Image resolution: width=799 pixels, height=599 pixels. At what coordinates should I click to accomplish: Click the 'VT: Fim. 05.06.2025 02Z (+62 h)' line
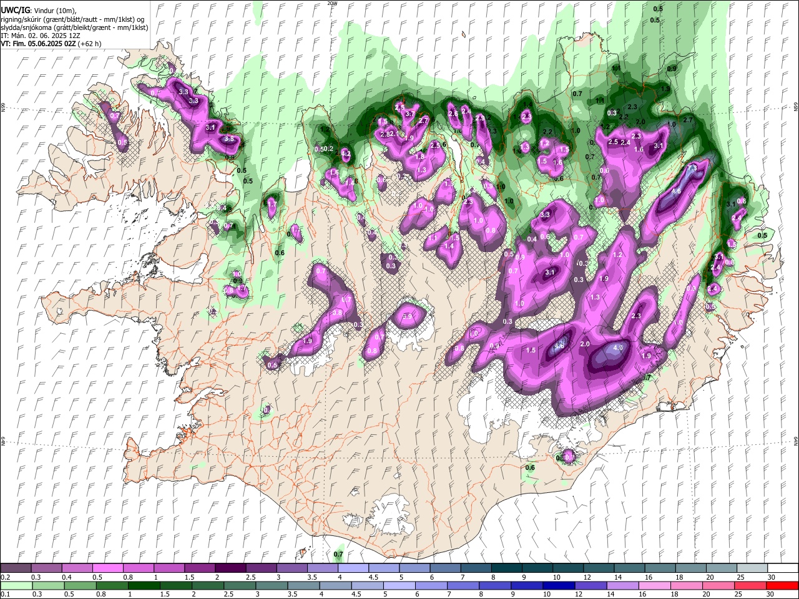[x=51, y=44]
